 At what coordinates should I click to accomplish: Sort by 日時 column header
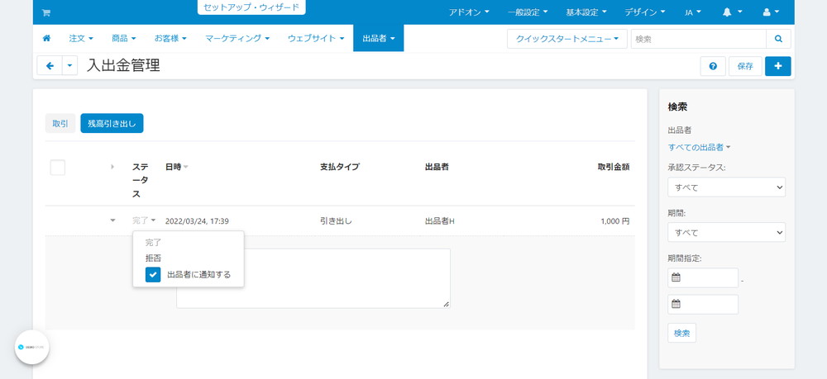tap(176, 167)
